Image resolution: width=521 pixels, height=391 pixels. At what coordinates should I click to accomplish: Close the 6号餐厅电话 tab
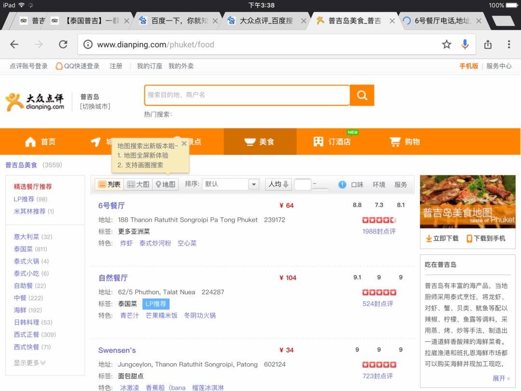(479, 21)
